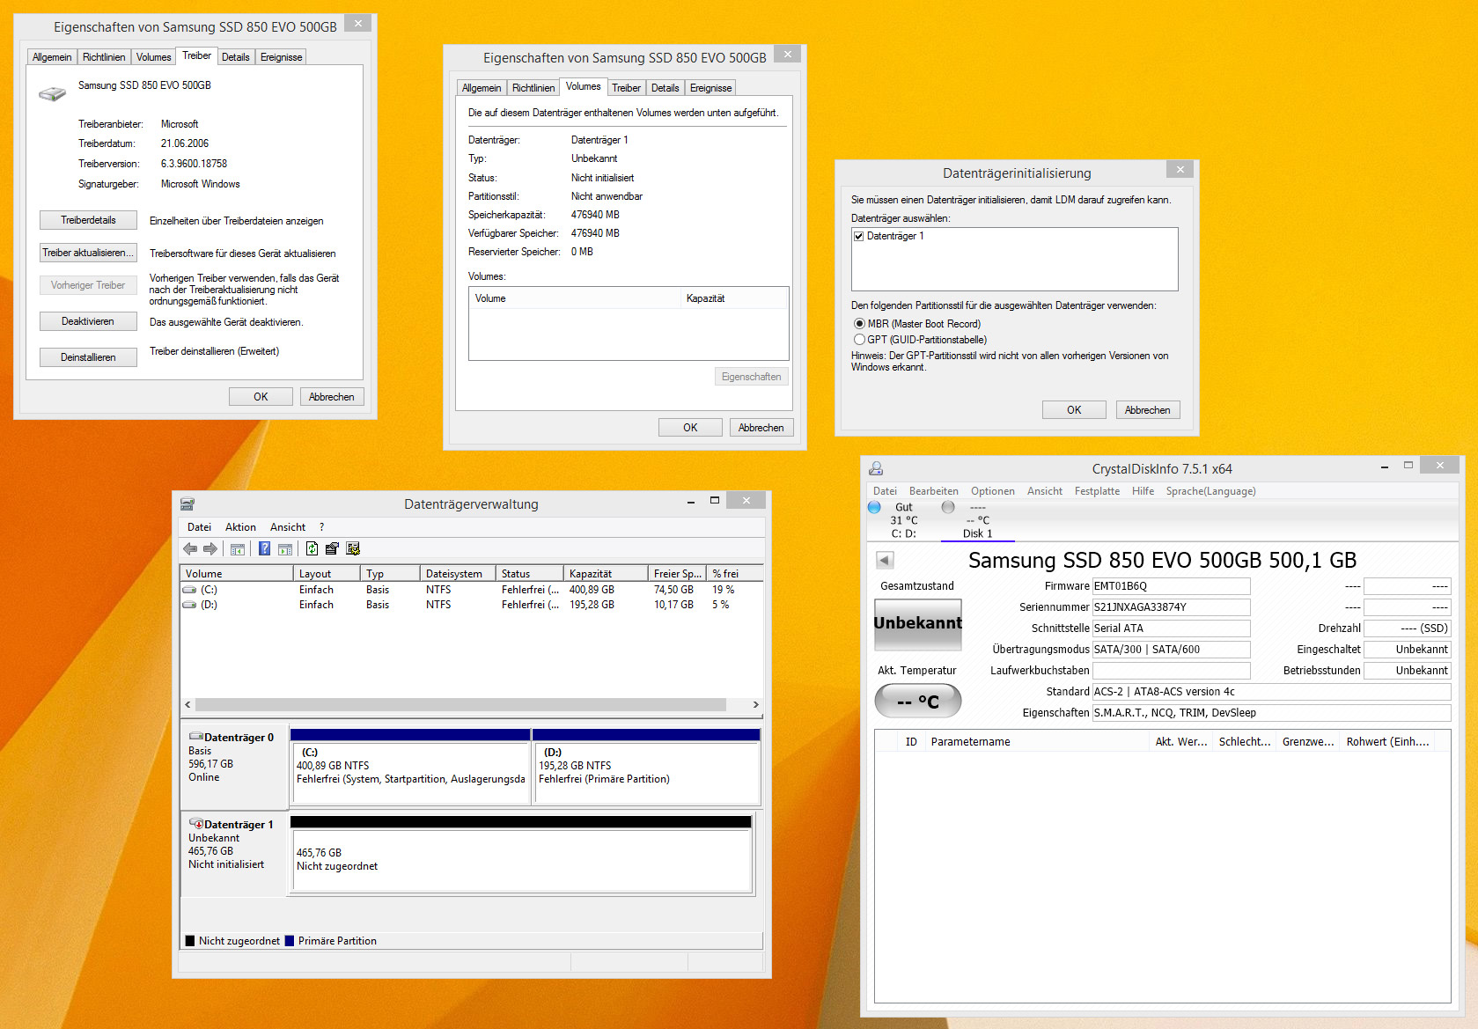
Task: Click the last settings icon in Datenträgerverwaltung toolbar
Action: [353, 549]
